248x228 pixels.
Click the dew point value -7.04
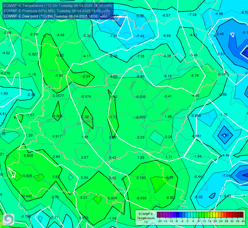(x=226, y=176)
